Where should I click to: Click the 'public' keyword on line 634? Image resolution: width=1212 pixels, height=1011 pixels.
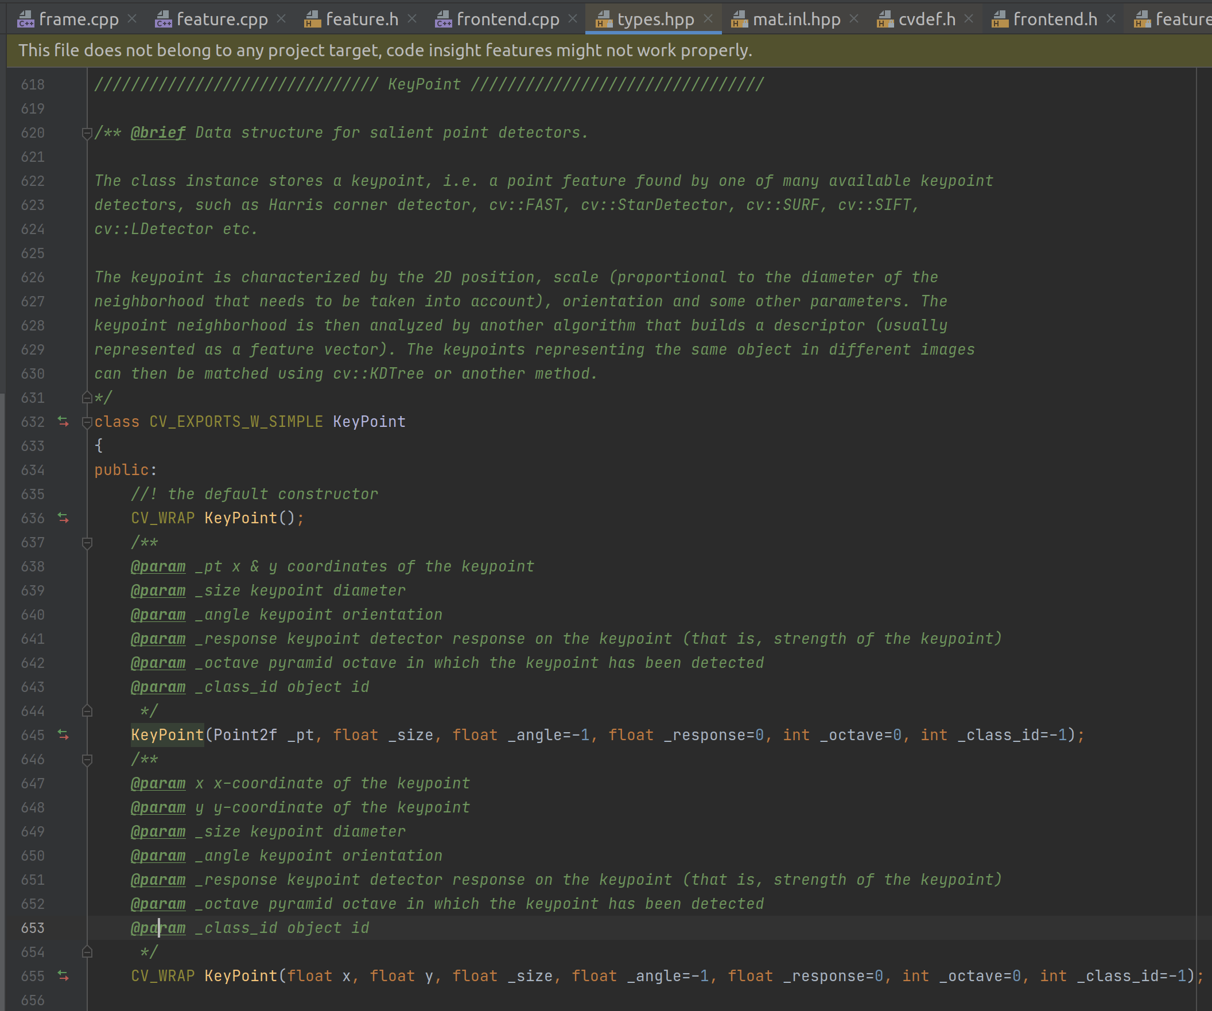click(x=122, y=470)
